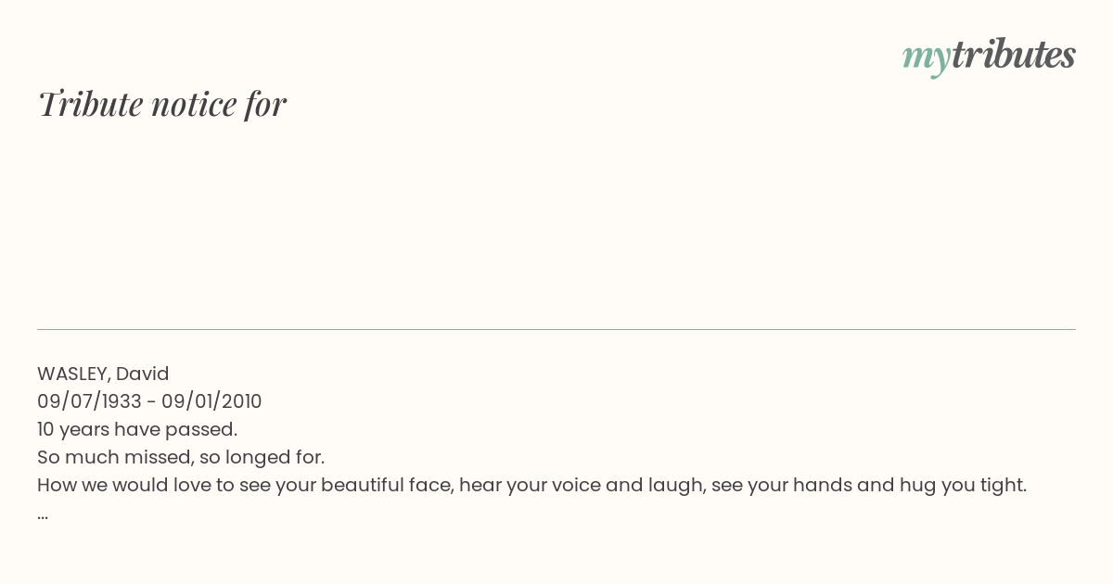Click the horizontal divider line
This screenshot has height=584, width=1113.
pyautogui.click(x=556, y=329)
